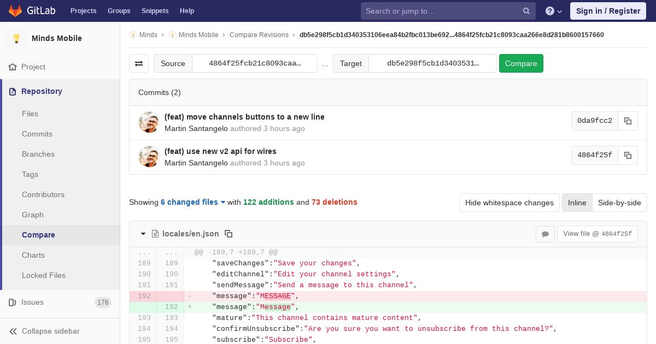Screen dimensions: 656x344
Task: Open Help in top navigation
Action: pyautogui.click(x=187, y=11)
